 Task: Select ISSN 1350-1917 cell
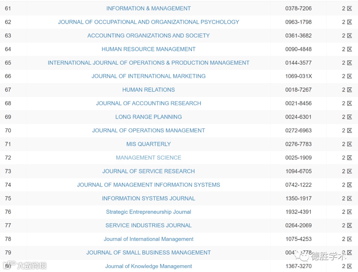point(298,198)
